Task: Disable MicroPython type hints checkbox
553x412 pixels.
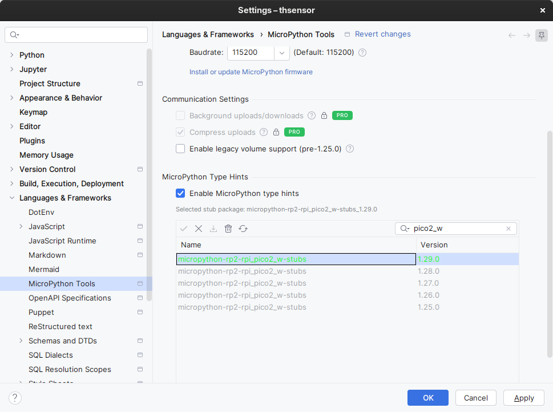Action: (180, 193)
